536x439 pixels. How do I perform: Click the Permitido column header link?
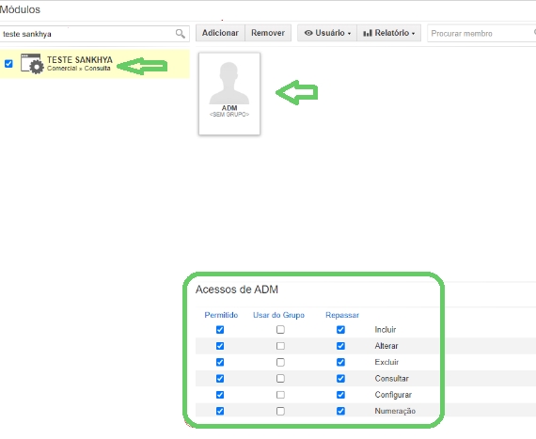(221, 315)
